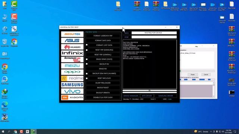Viewport: 239px width, 134px height.
Task: Click the FORMAT SAFE DATA button
Action: 103,41
